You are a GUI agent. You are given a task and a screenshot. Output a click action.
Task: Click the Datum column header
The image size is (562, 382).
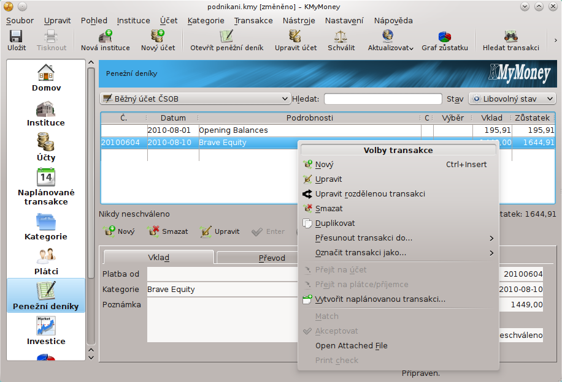pos(173,118)
